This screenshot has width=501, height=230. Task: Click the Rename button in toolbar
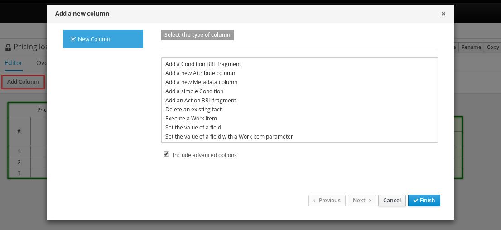pos(471,47)
